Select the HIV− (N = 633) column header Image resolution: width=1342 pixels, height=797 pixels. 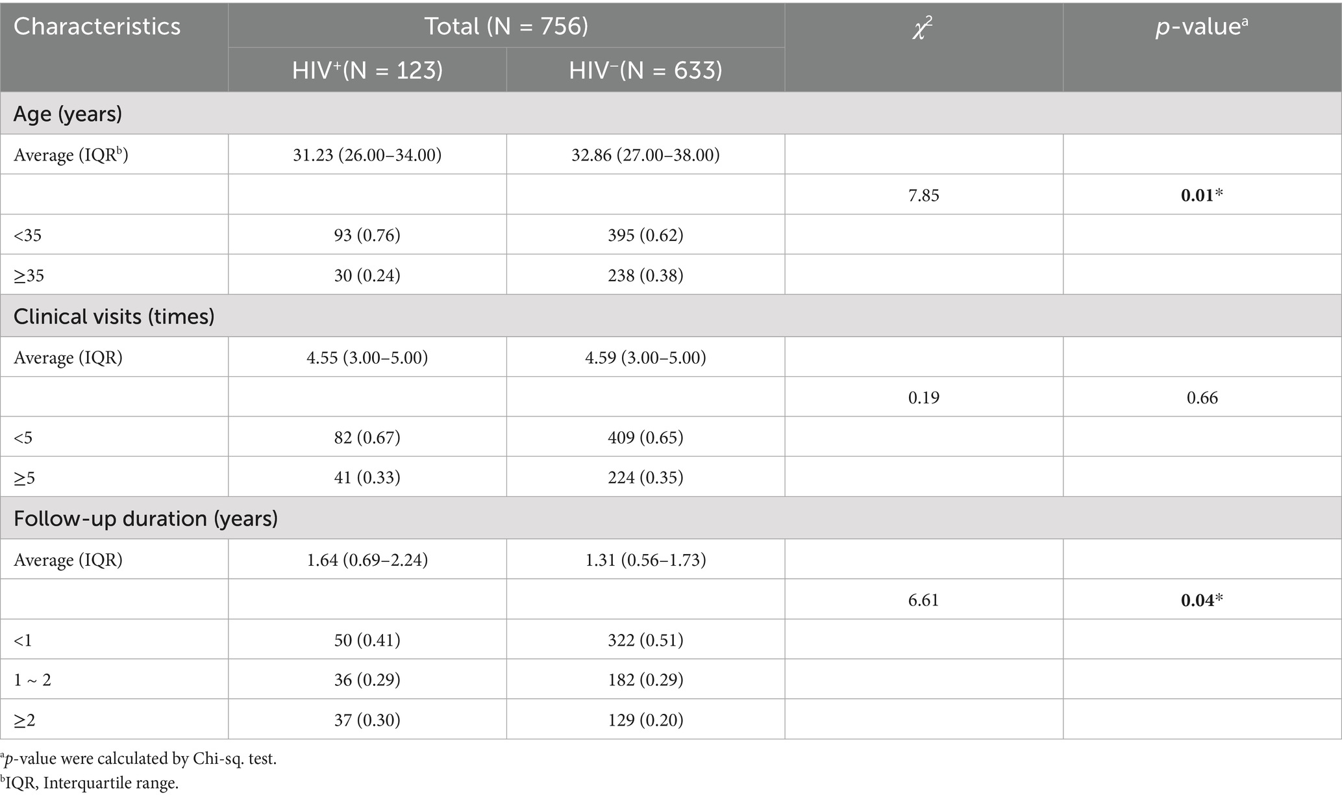[645, 70]
